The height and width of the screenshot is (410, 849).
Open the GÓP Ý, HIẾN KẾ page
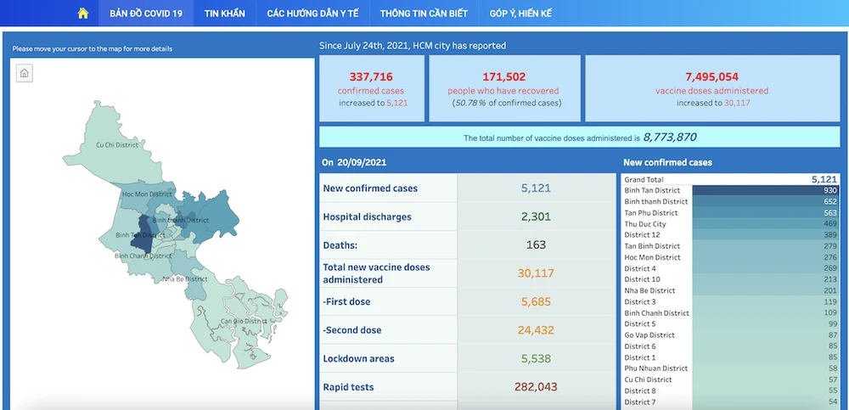pos(520,14)
